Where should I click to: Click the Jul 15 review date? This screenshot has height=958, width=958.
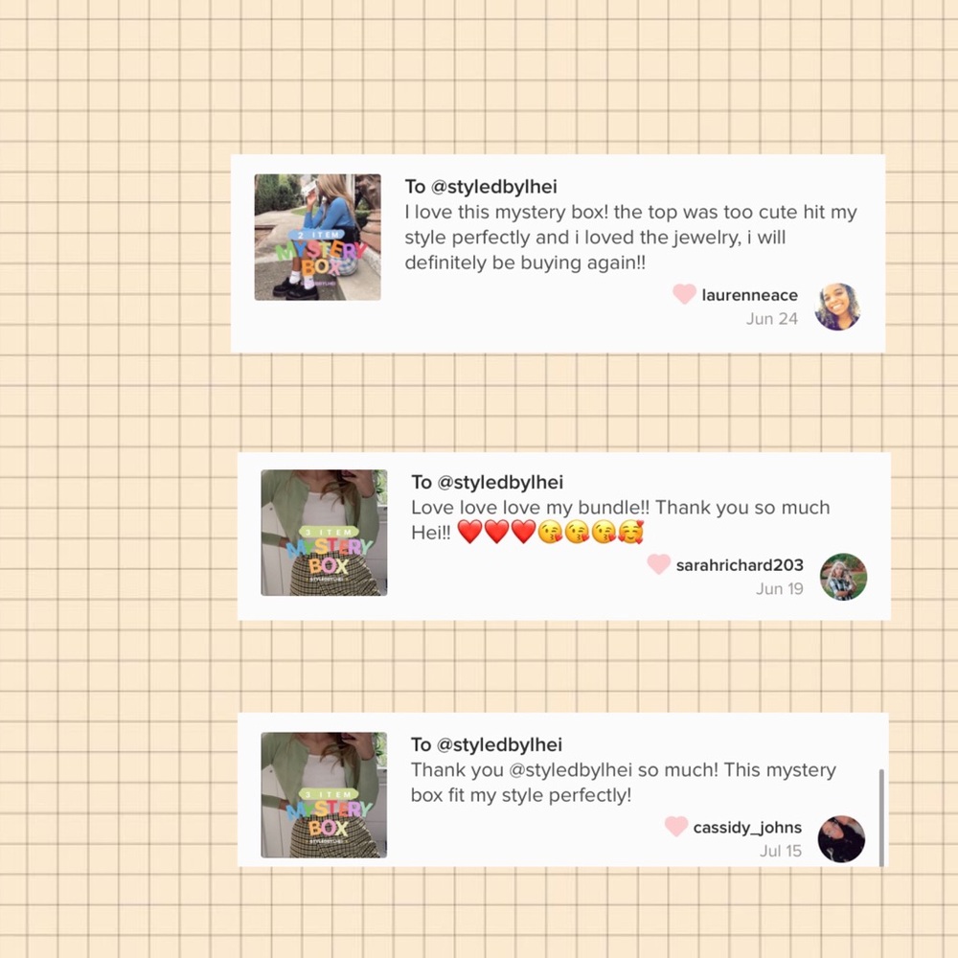pos(780,851)
